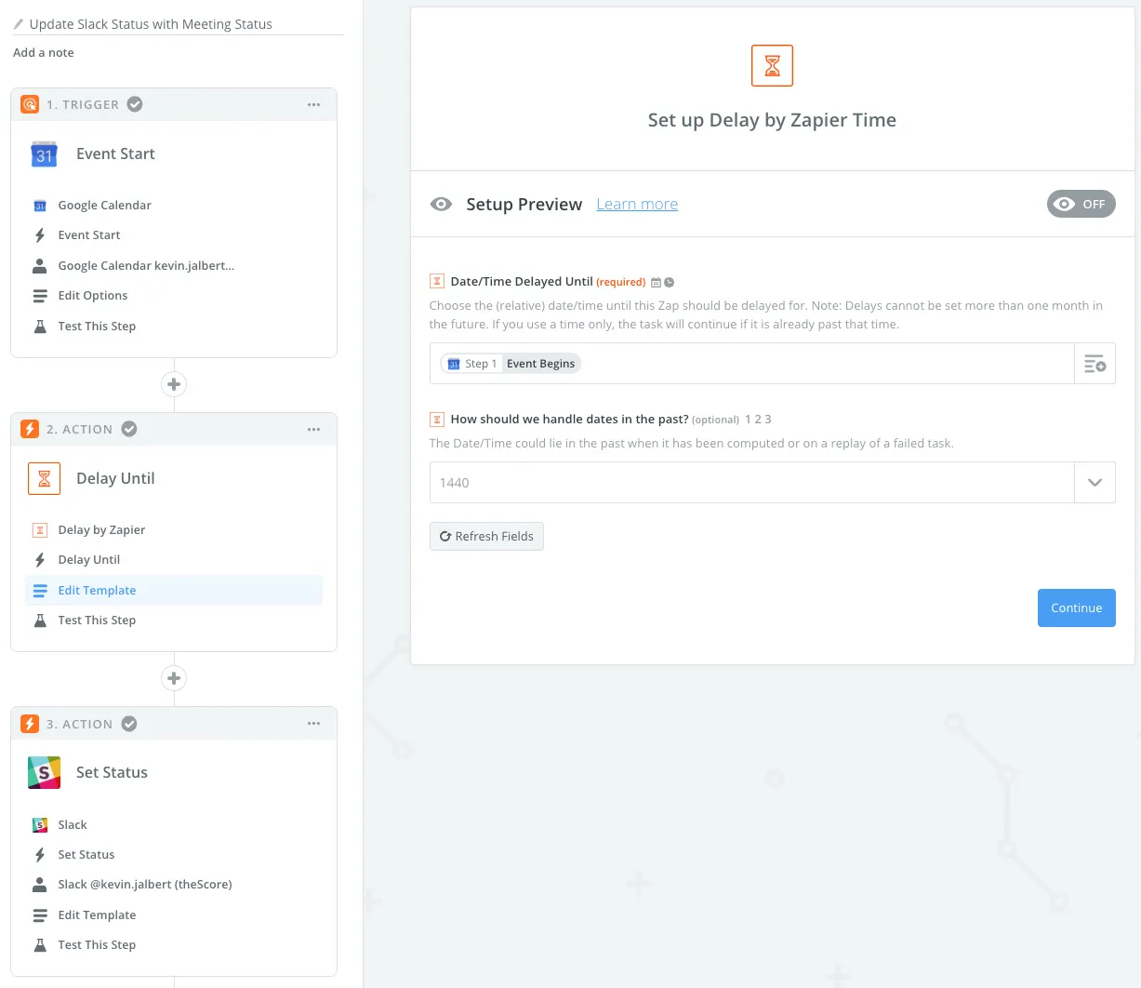Click the Slack logo beside Set Status title
1141x988 pixels.
click(x=44, y=773)
